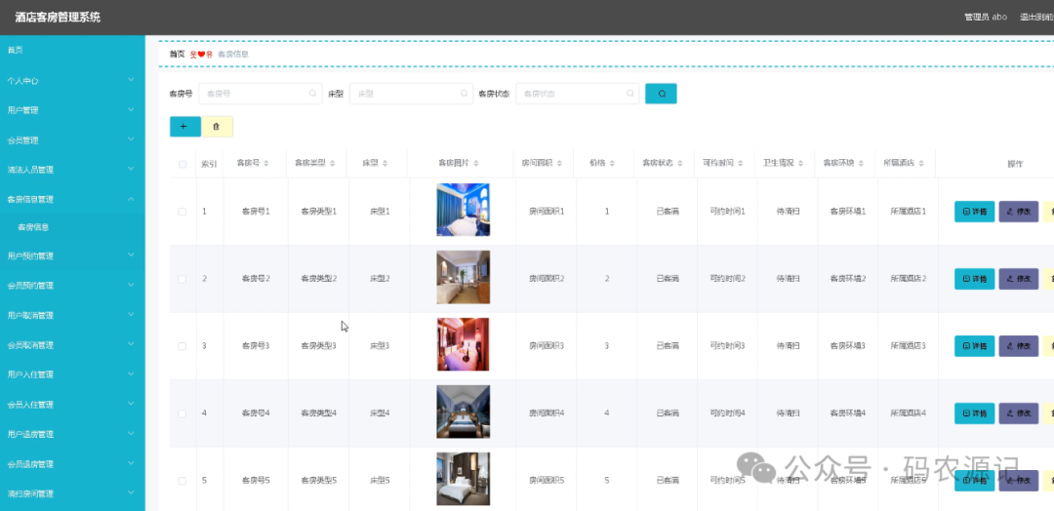Image resolution: width=1054 pixels, height=511 pixels.
Task: Expand 会员入住管理 sidebar menu
Action: 72,405
